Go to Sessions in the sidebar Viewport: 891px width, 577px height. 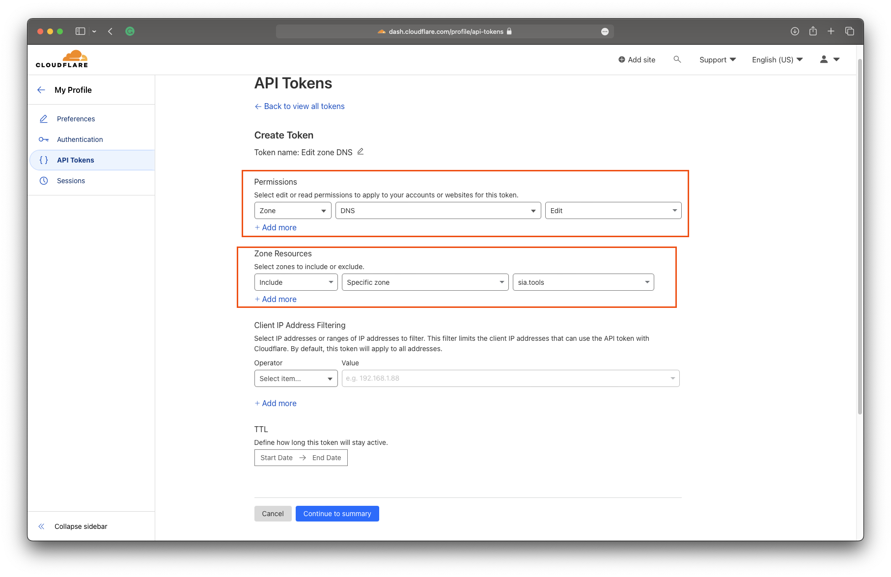(71, 181)
